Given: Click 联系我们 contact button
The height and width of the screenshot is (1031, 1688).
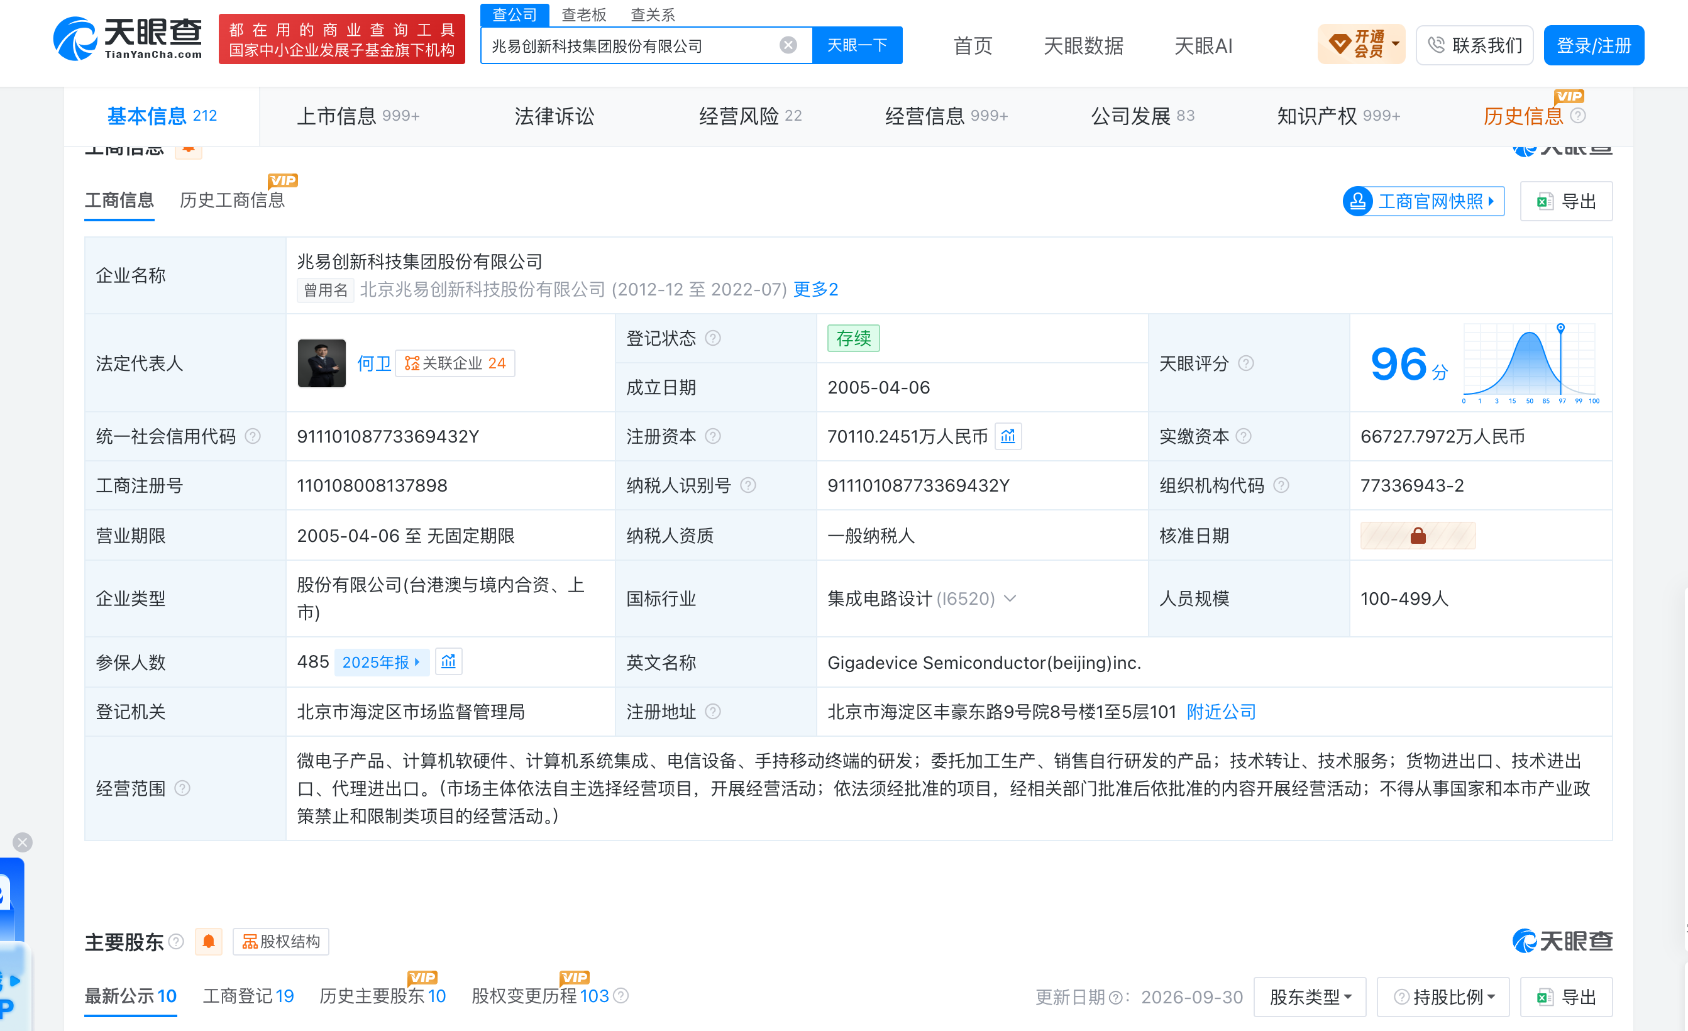Looking at the screenshot, I should pyautogui.click(x=1474, y=45).
